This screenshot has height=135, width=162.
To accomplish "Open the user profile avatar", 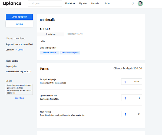I will 140,4.
